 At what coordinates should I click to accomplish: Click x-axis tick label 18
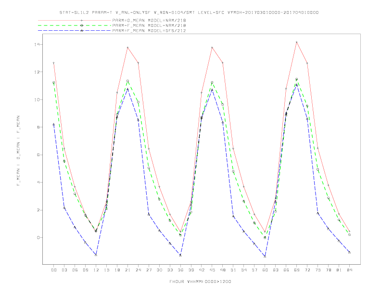(117, 270)
